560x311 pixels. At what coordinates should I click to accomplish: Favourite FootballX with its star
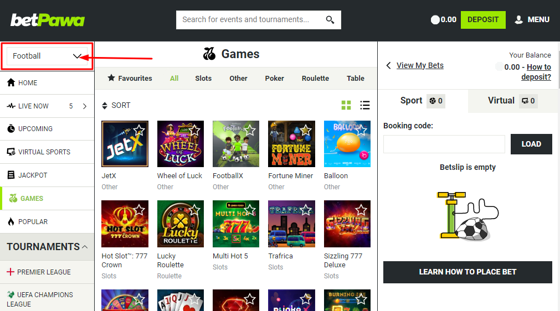pyautogui.click(x=250, y=130)
